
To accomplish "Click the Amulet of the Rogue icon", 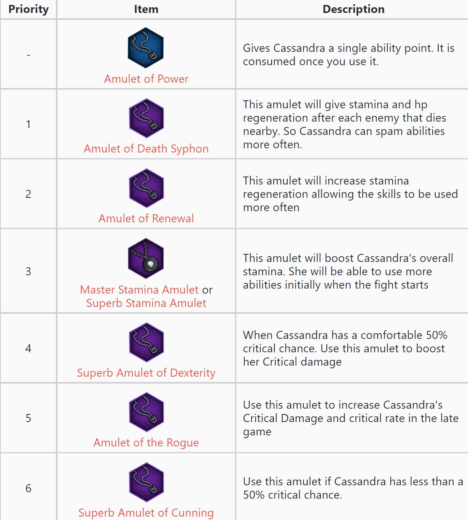I will pos(146,412).
